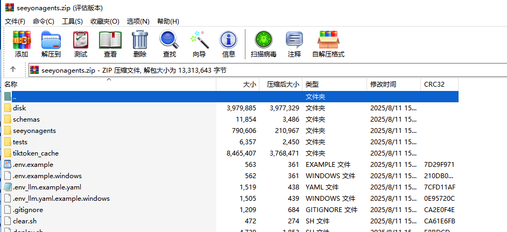Select the .env_llm.yaml.example.windows file name

pos(61,198)
